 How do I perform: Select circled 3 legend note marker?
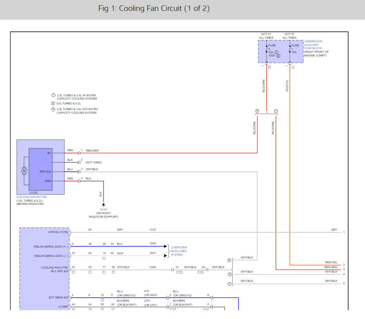pyautogui.click(x=53, y=109)
